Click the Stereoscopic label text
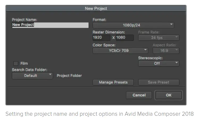198x121 pixels. point(150,58)
